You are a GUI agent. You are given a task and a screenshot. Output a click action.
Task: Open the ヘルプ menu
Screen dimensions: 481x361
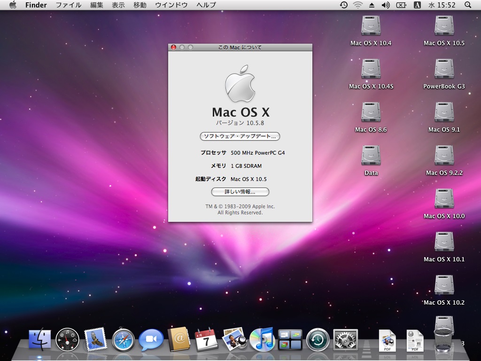point(206,5)
